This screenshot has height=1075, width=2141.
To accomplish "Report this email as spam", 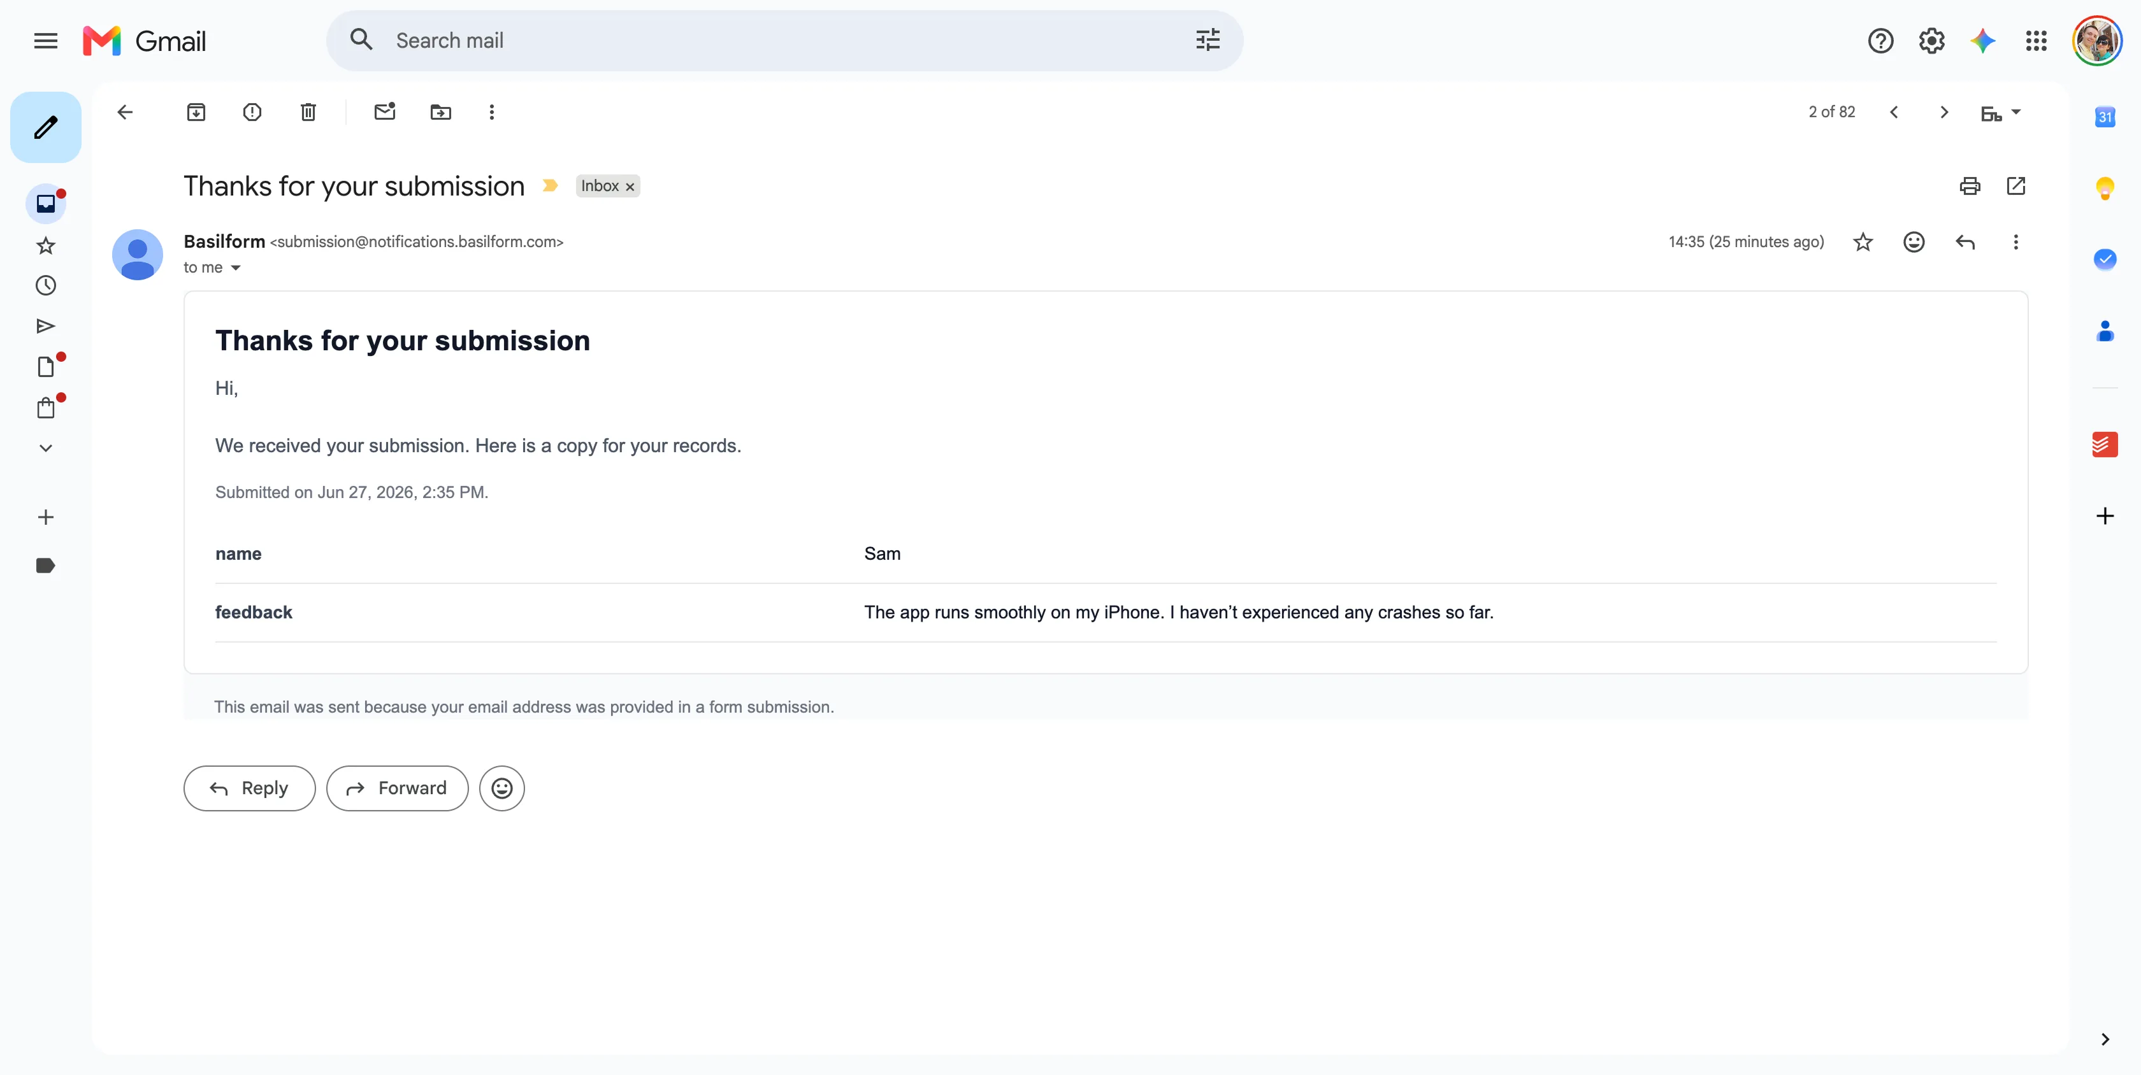I will pos(252,112).
